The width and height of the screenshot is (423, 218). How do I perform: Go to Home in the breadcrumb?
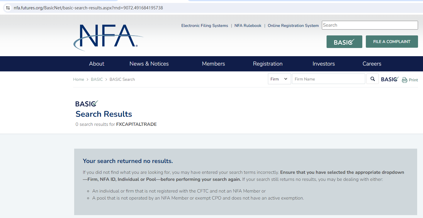click(x=79, y=80)
